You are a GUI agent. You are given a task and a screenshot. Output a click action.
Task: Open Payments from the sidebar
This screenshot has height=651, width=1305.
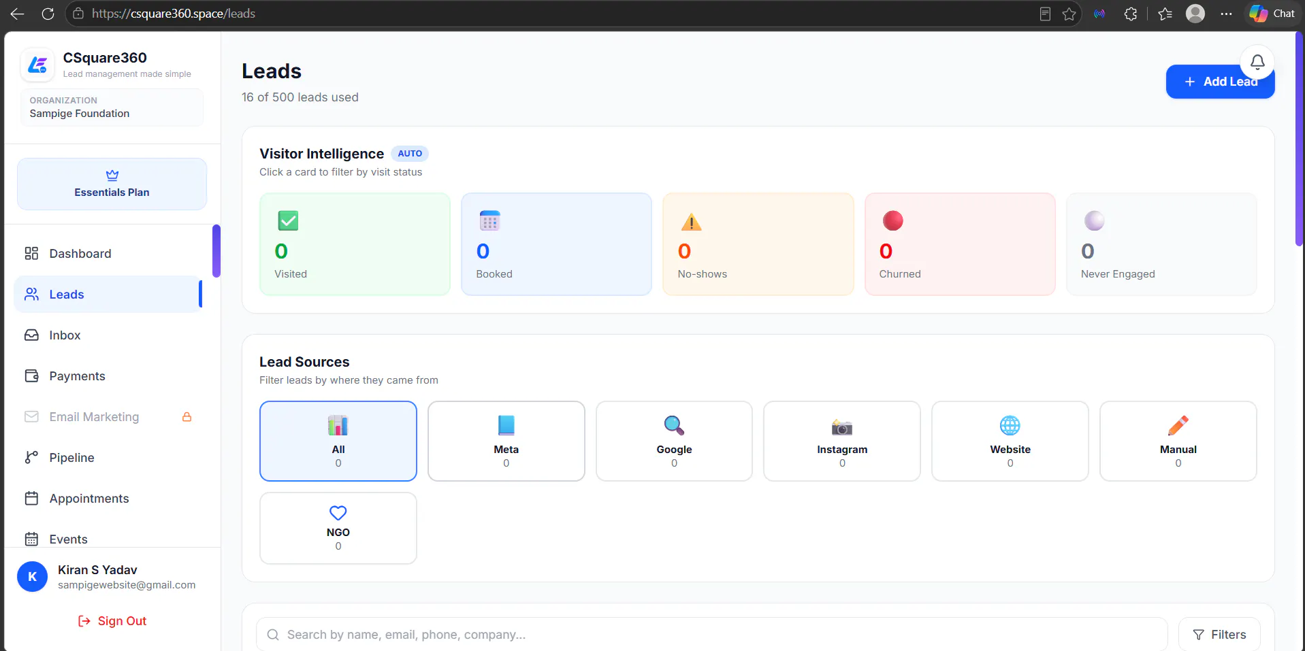(109, 376)
